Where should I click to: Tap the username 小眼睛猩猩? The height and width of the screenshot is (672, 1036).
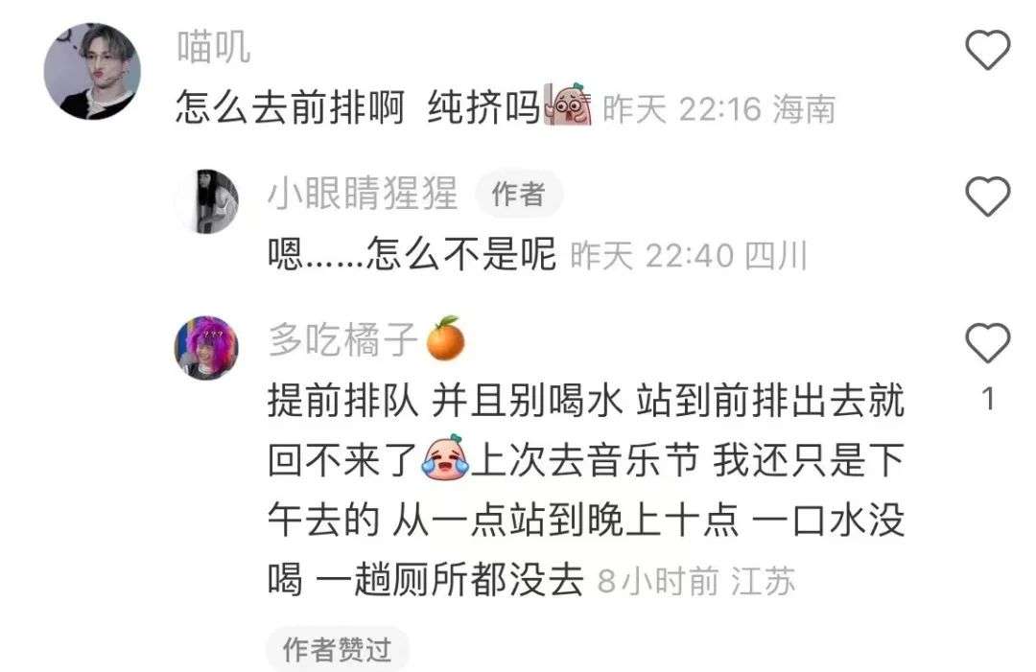(x=362, y=194)
